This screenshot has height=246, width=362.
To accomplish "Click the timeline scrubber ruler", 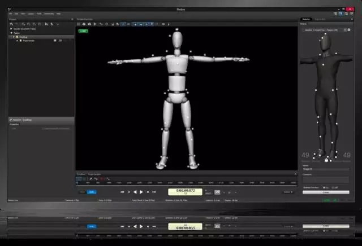I will pyautogui.click(x=187, y=183).
